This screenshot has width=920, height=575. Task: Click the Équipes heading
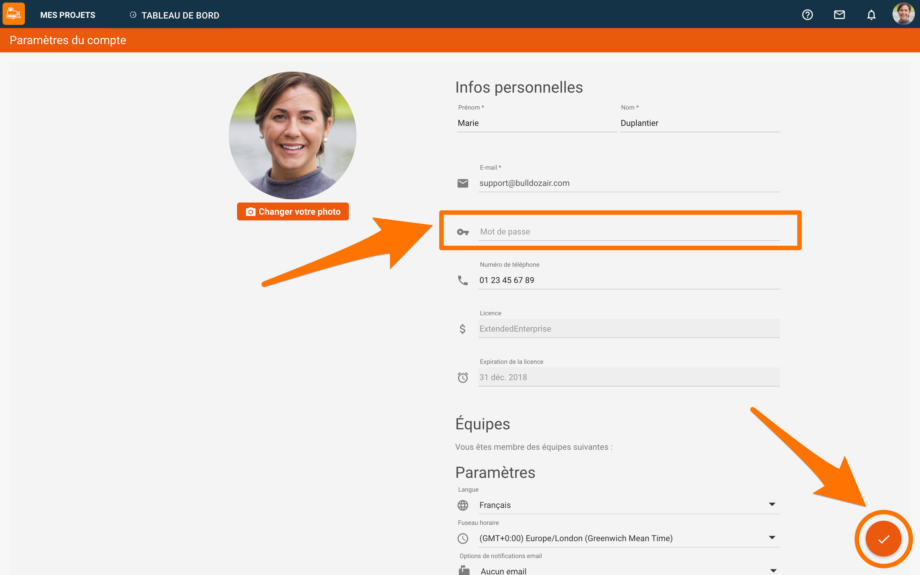[x=482, y=423]
